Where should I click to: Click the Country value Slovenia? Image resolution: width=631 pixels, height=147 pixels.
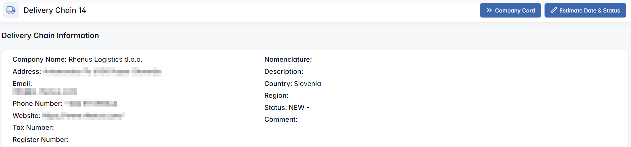pos(307,84)
